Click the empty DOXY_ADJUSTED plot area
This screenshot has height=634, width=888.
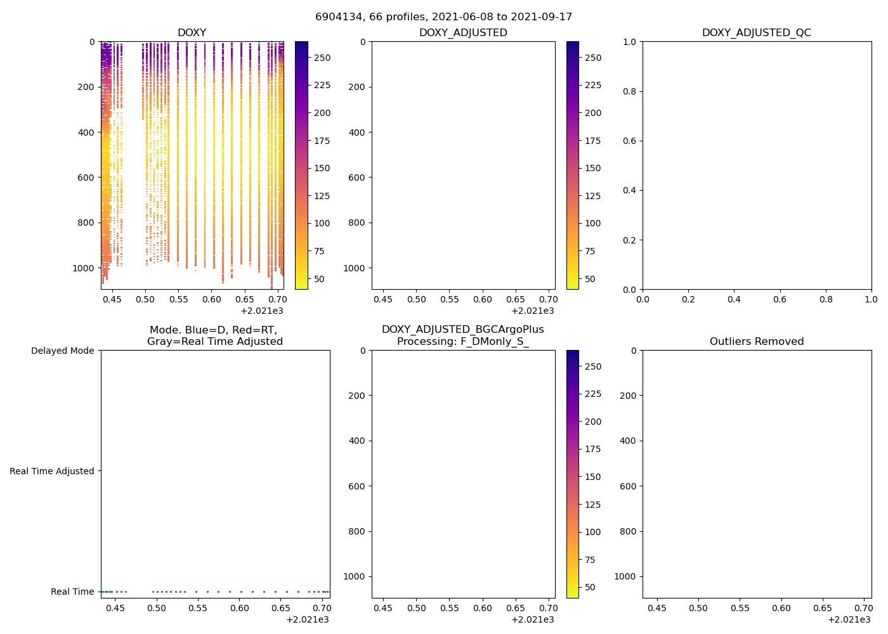tap(463, 165)
